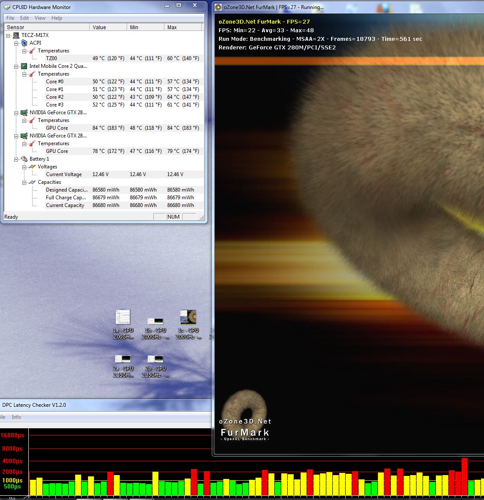This screenshot has width=484, height=500.
Task: Collapse Temperatures under Intel Mobile Core 2
Action: point(24,74)
